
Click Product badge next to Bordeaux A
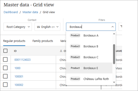pyautogui.click(x=75, y=35)
